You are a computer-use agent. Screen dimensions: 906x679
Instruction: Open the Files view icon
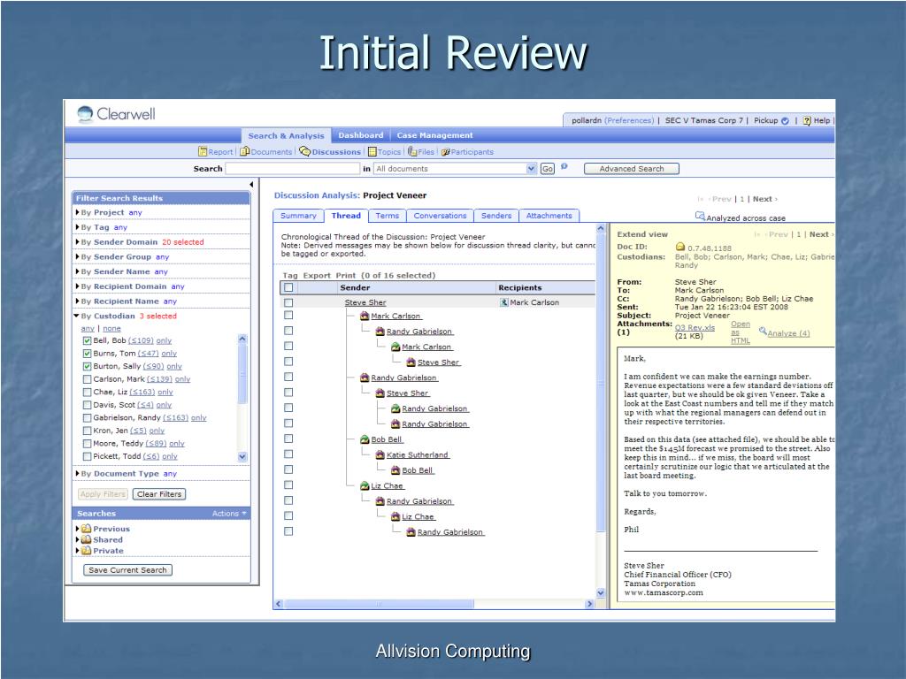[412, 151]
